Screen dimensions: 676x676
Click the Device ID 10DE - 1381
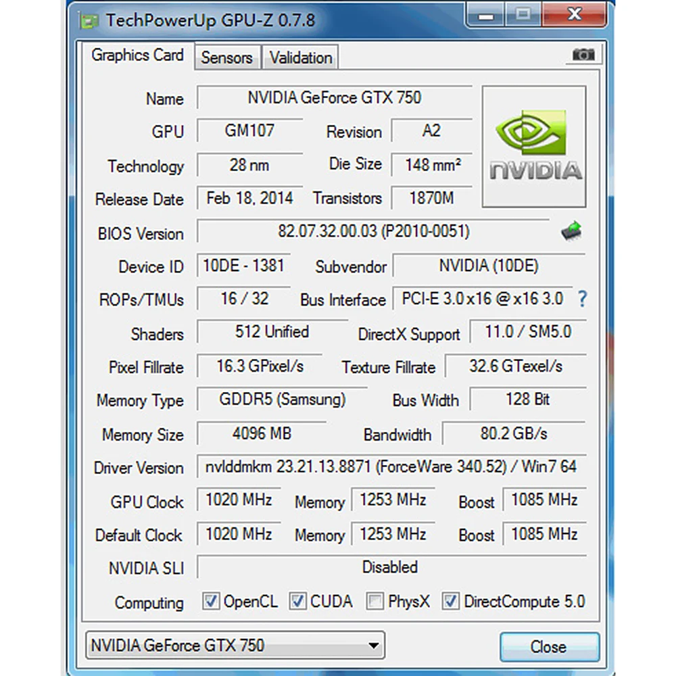tap(243, 266)
